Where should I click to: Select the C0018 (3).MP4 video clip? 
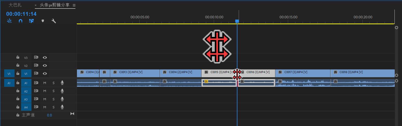(362, 73)
